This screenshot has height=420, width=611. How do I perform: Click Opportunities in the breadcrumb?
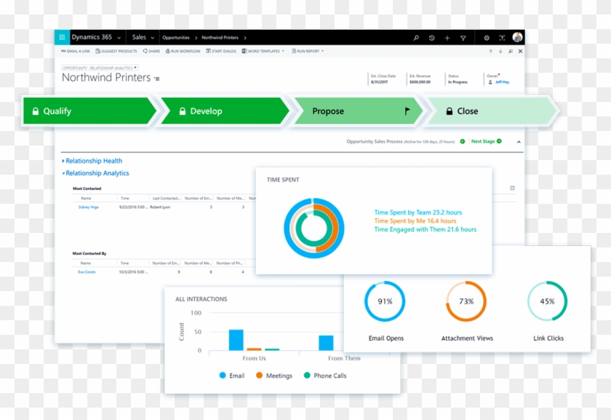pos(176,38)
